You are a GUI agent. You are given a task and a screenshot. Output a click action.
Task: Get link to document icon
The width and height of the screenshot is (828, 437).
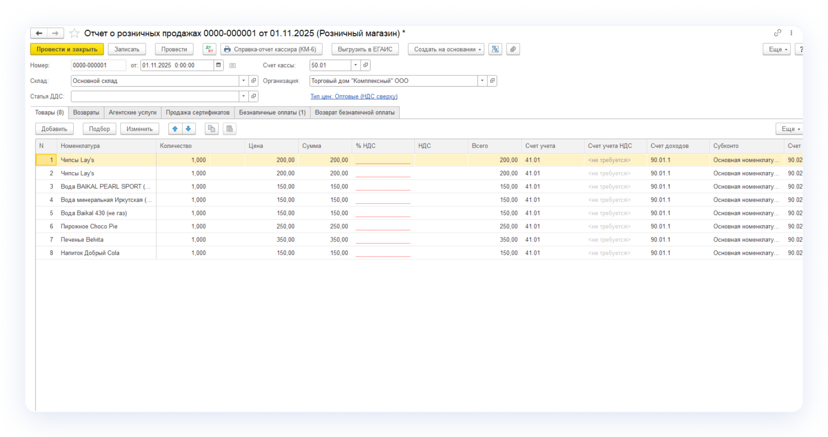point(777,33)
